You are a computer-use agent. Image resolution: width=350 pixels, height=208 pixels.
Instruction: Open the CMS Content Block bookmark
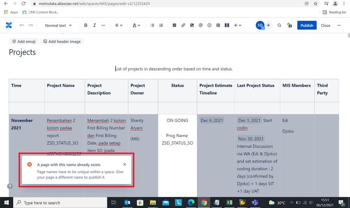click(x=41, y=12)
